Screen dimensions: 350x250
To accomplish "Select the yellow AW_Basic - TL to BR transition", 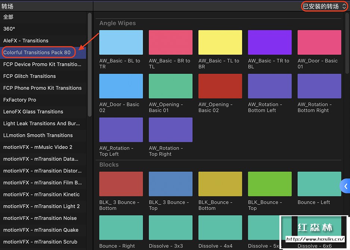I will (220, 43).
